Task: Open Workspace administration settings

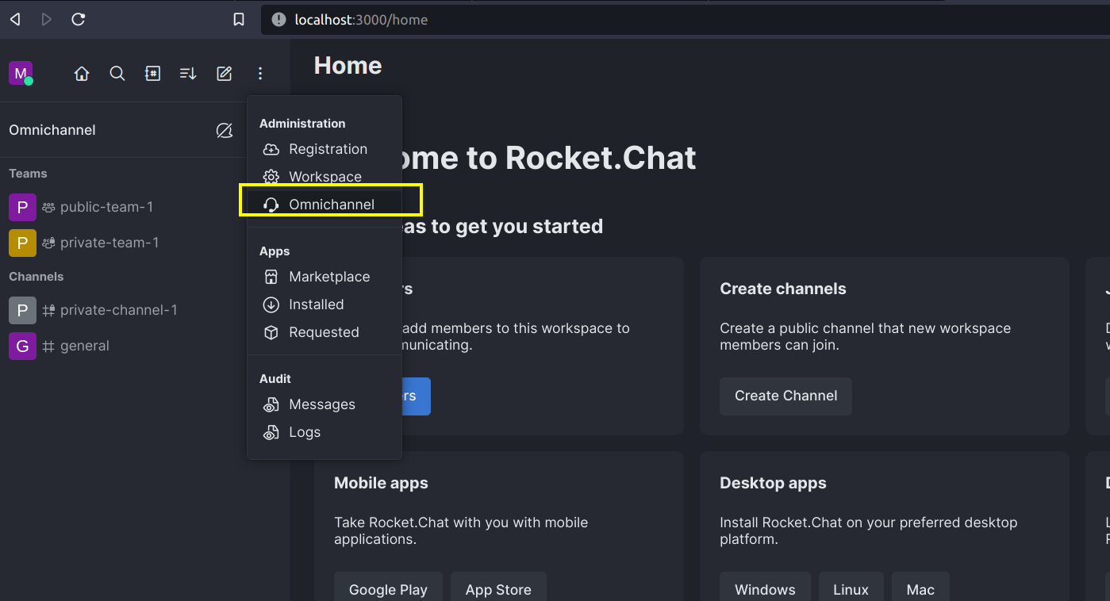Action: [326, 176]
